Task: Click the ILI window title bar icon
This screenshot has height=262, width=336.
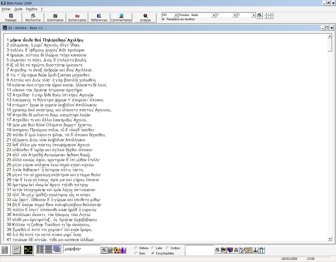Action: pos(5,28)
